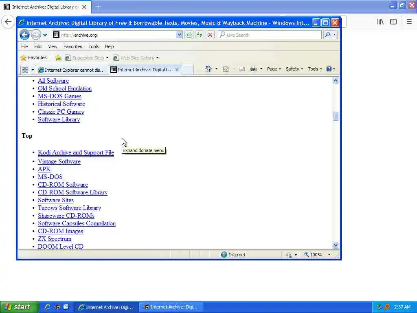Click the archive.org address bar

[114, 35]
